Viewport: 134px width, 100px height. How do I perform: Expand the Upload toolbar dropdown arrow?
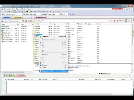pyautogui.click(x=37, y=12)
